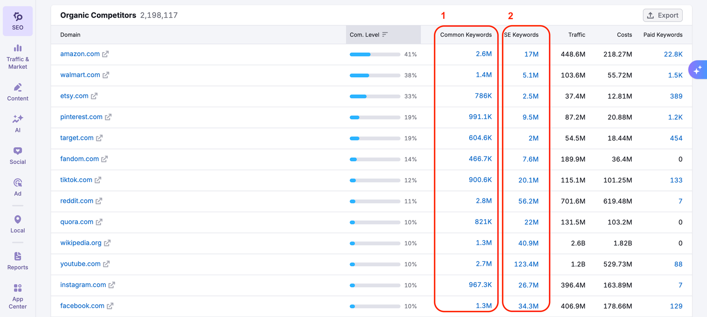
Task: Open the AI sidebar section
Action: (18, 124)
